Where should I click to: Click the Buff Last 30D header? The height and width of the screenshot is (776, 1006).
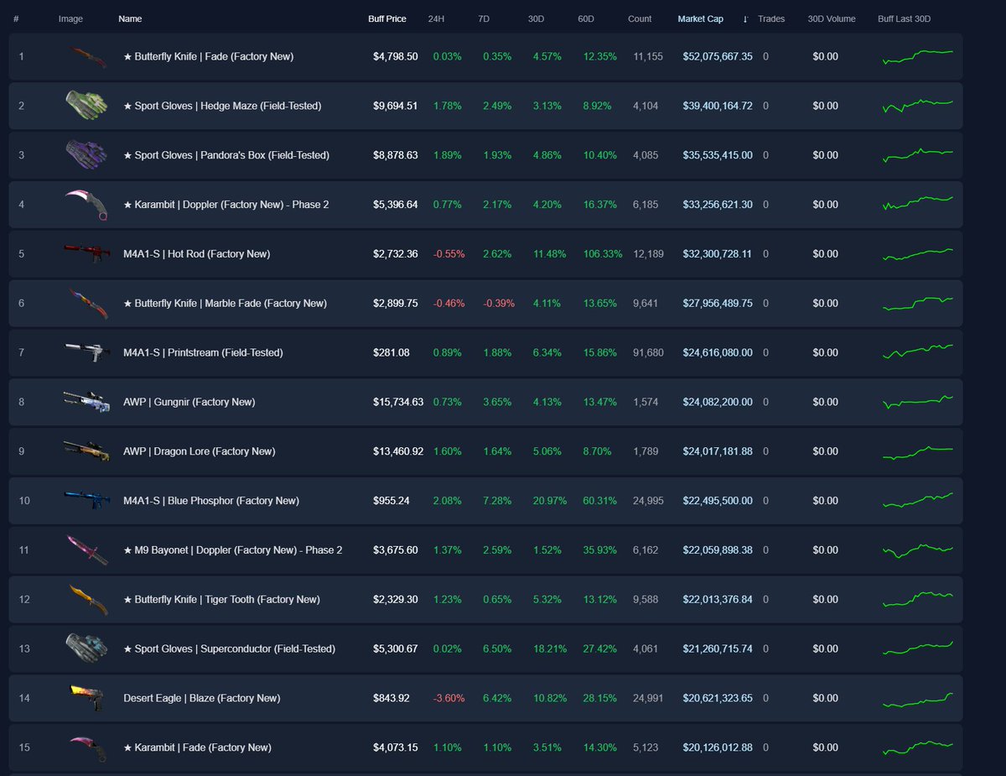pyautogui.click(x=904, y=18)
